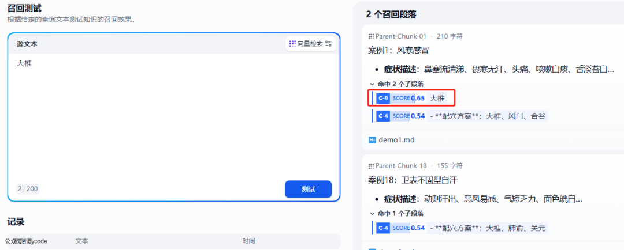Click the Parent-Chunk-01 label
The image size is (624, 250).
[401, 36]
